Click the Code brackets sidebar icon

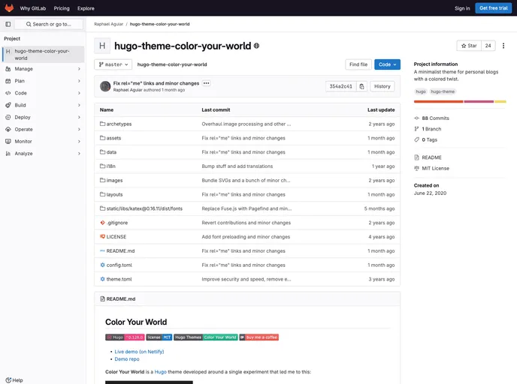(x=8, y=93)
